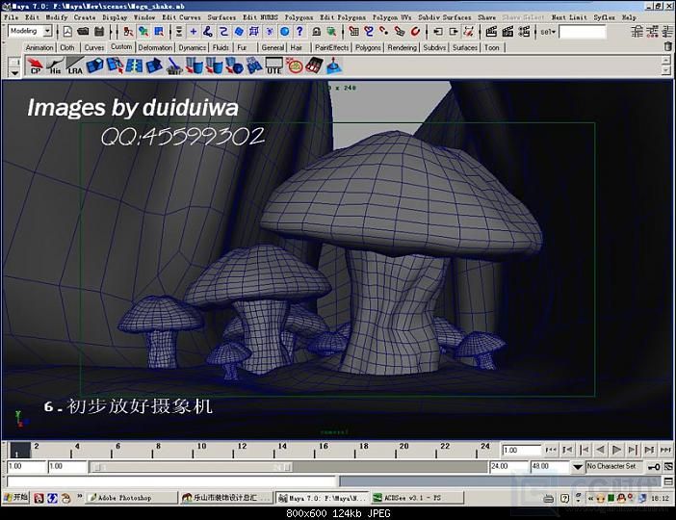Image resolution: width=676 pixels, height=520 pixels.
Task: Switch to the Animation shelf tab
Action: pos(39,47)
